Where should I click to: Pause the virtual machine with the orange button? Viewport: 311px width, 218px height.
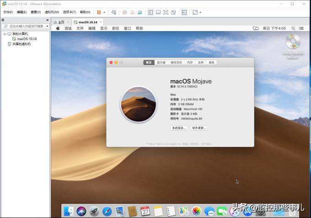click(99, 12)
